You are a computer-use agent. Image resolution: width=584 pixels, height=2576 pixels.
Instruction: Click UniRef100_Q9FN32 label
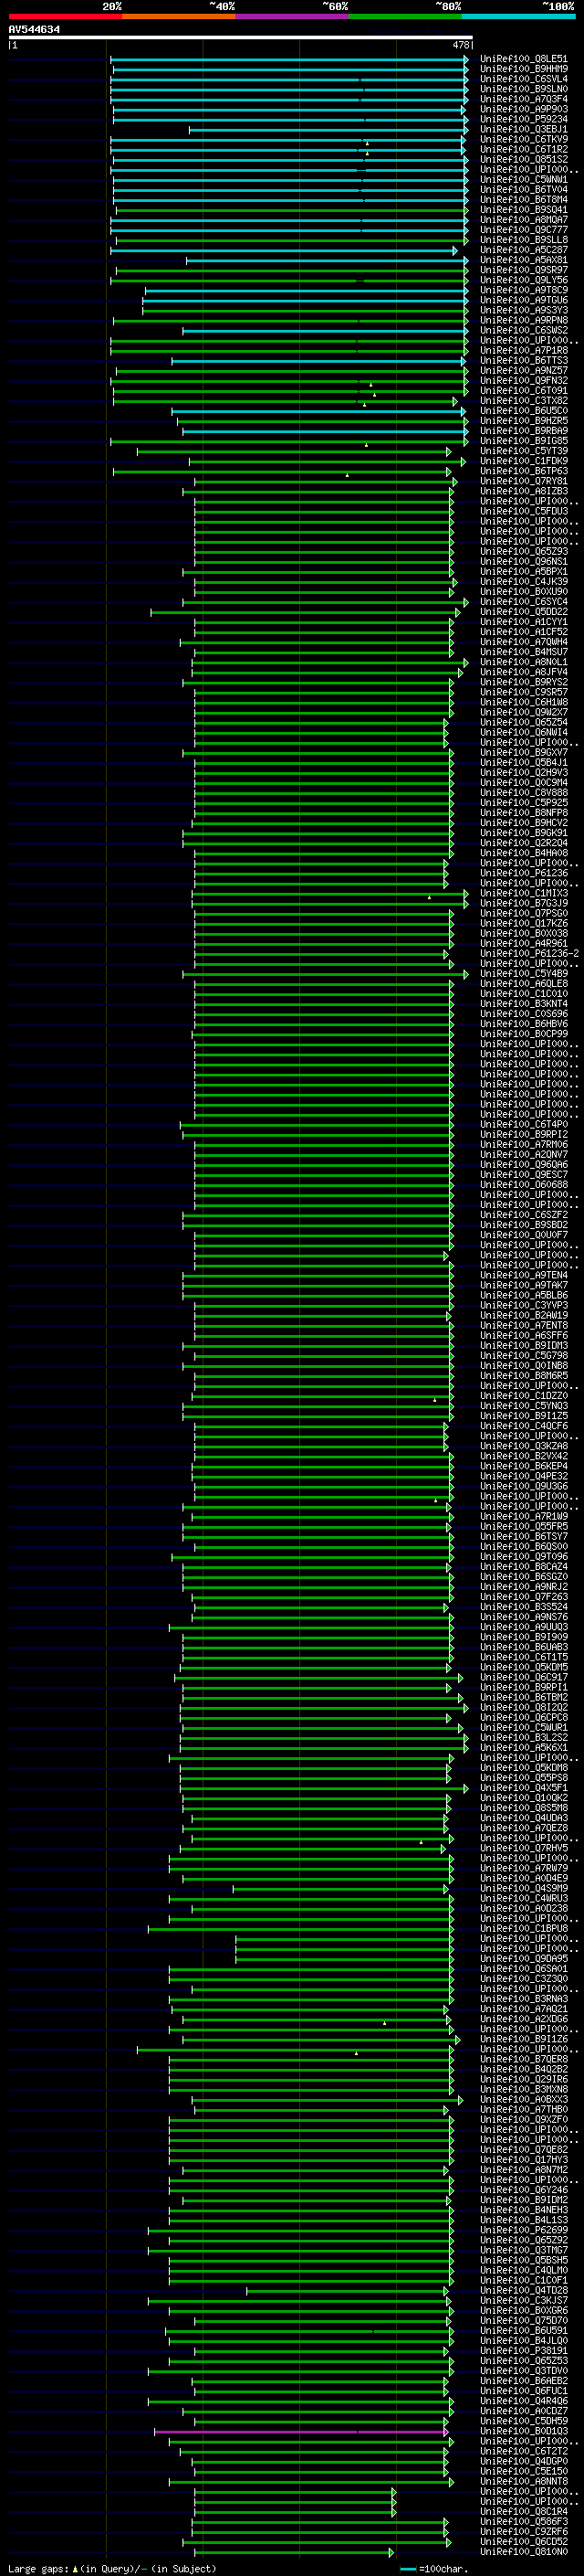523,381
